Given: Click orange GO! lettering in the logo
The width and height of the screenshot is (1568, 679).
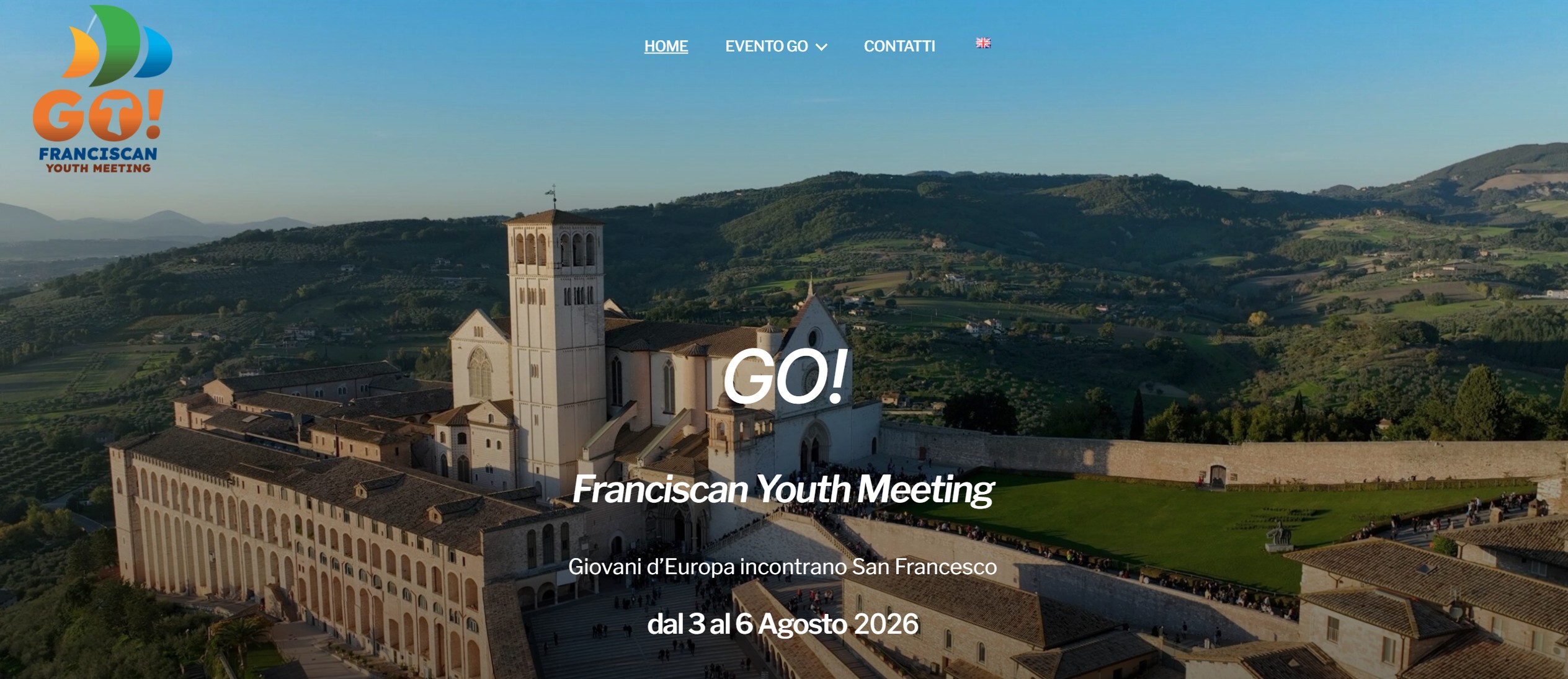Looking at the screenshot, I should [98, 115].
